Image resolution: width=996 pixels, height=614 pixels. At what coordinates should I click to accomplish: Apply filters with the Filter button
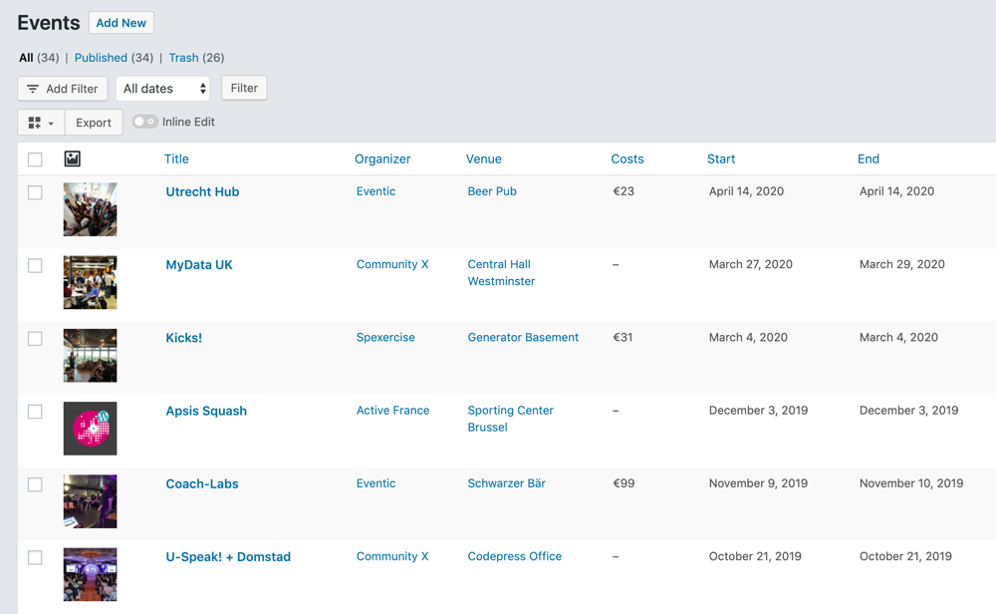[244, 88]
